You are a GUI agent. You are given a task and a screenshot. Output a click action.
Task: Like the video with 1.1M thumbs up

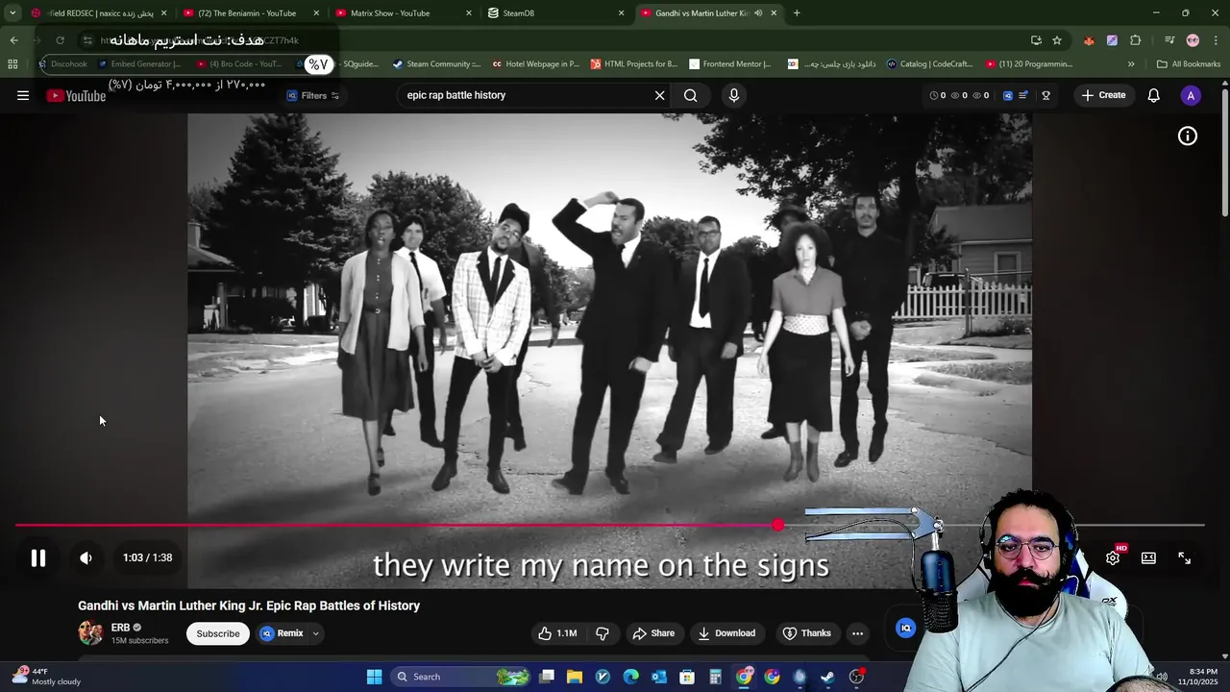pyautogui.click(x=557, y=633)
